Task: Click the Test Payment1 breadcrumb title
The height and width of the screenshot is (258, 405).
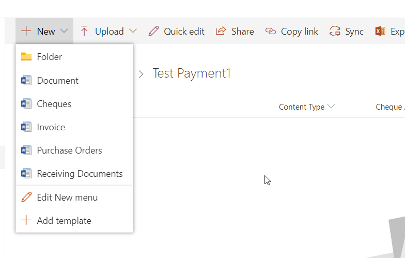Action: coord(191,73)
